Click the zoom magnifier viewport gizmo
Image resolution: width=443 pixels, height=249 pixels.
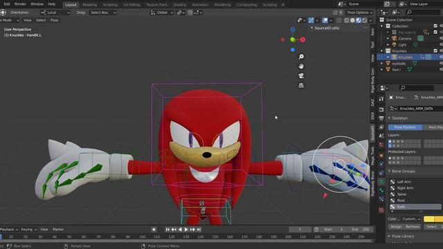301,57
